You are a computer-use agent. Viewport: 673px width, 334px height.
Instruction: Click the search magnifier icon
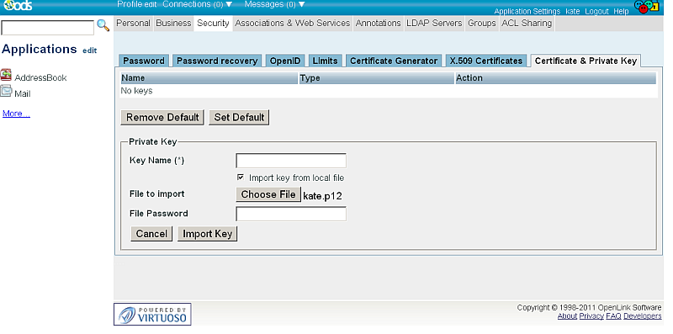tap(103, 25)
